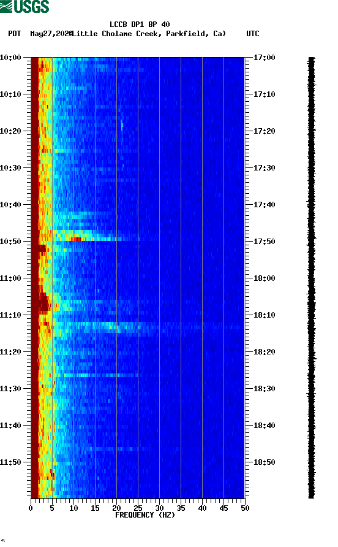The image size is (338, 547).
Task: Click the '11:50' PDT time label
Action: [x=10, y=462]
